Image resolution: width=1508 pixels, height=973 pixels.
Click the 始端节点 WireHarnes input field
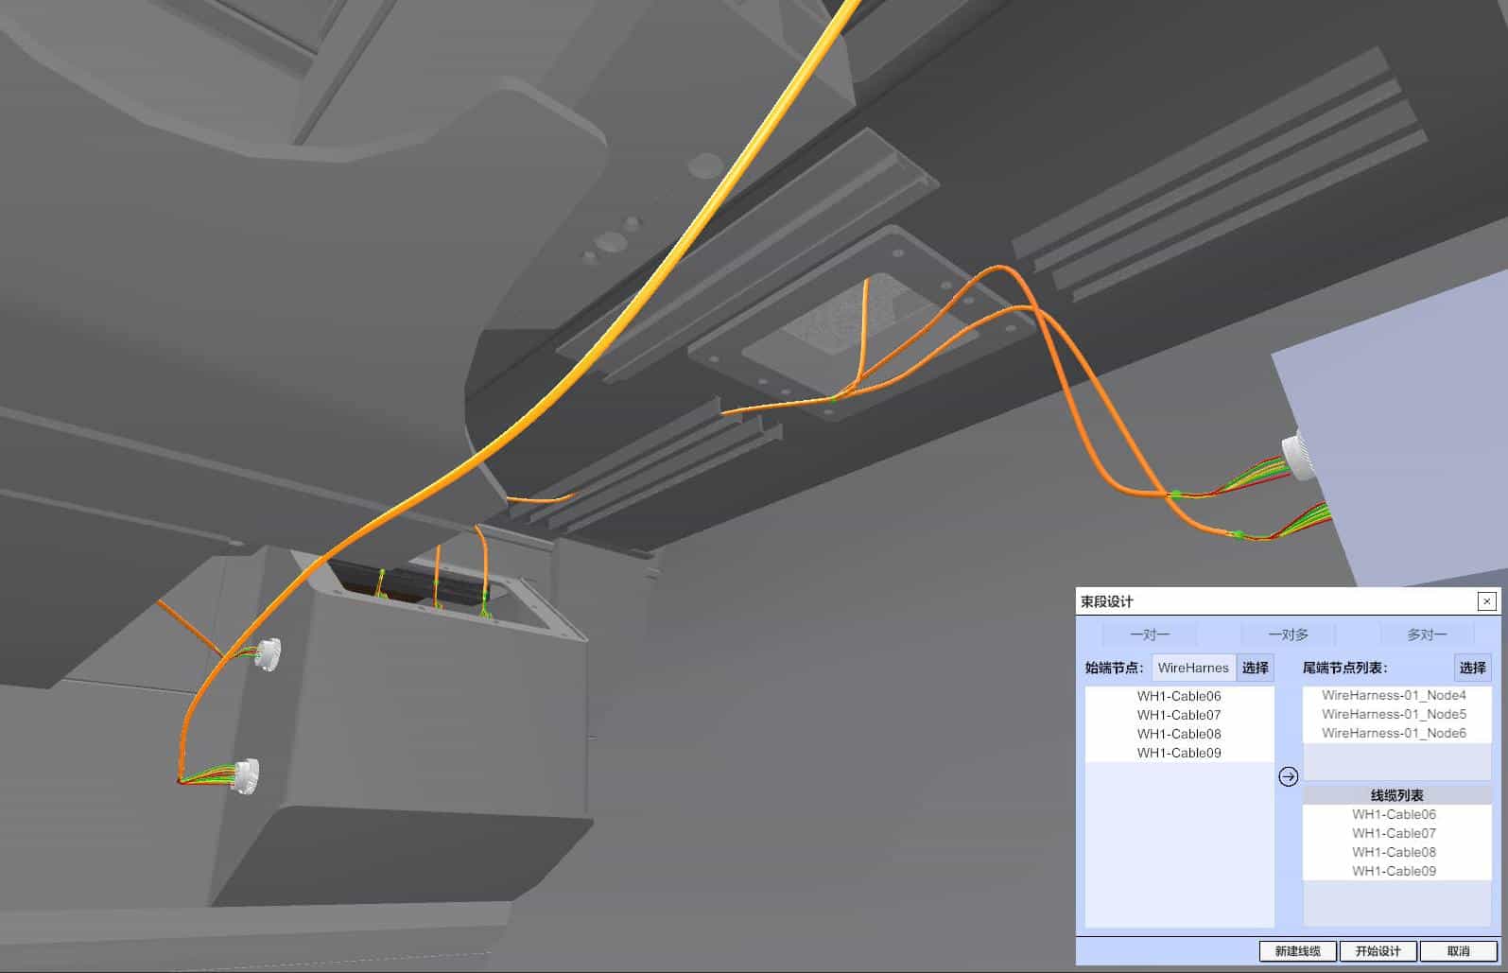1193,668
